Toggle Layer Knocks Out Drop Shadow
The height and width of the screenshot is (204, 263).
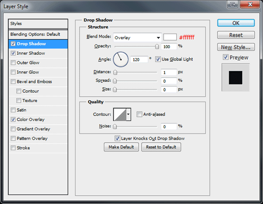pyautogui.click(x=117, y=138)
